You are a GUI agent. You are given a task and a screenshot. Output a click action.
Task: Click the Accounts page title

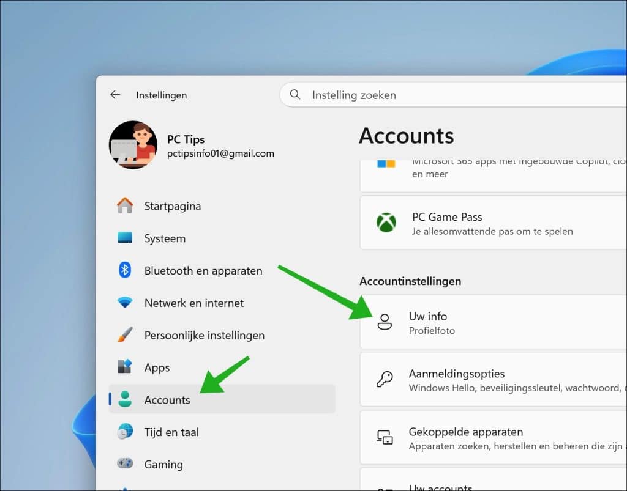coord(407,136)
